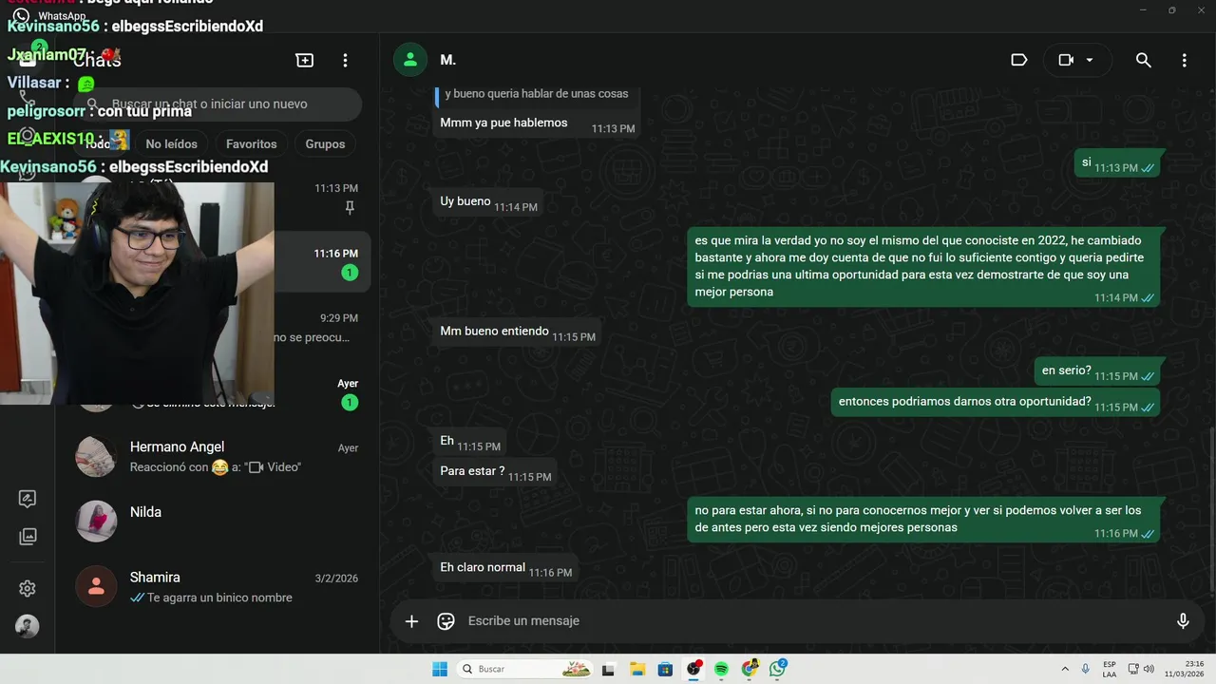Select the 'Mm bueno entiendo' message
The height and width of the screenshot is (684, 1216).
(x=516, y=332)
